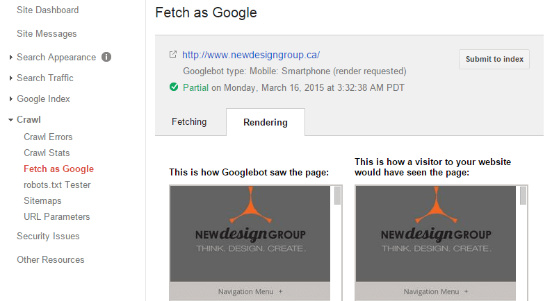Click the Googlebot preview scrollbar handle
This screenshot has width=552, height=301.
pyautogui.click(x=337, y=196)
